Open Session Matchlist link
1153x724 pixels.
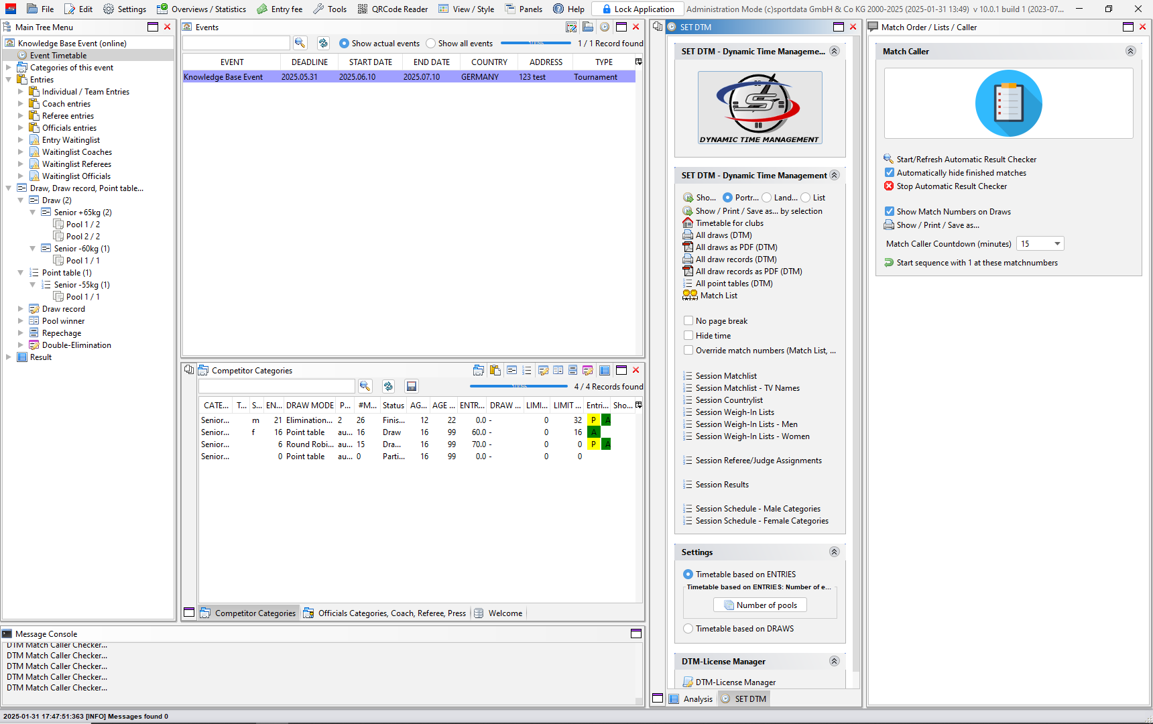click(720, 376)
